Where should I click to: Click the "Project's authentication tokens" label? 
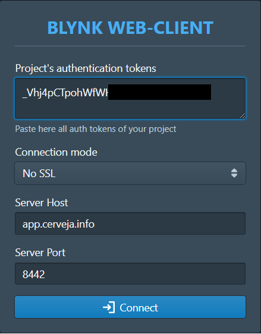pos(86,68)
